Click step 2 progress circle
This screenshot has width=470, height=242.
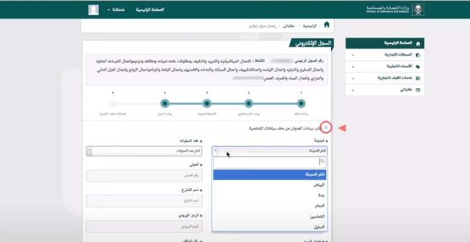[249, 104]
